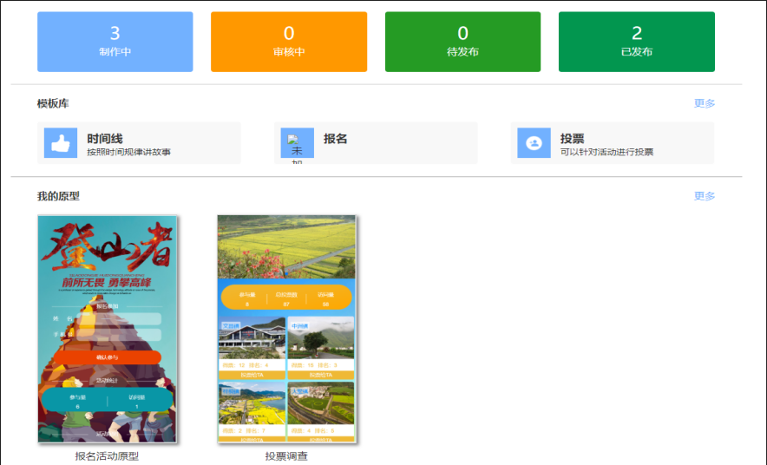767x465 pixels.
Task: View the 已发布 status card
Action: (636, 42)
